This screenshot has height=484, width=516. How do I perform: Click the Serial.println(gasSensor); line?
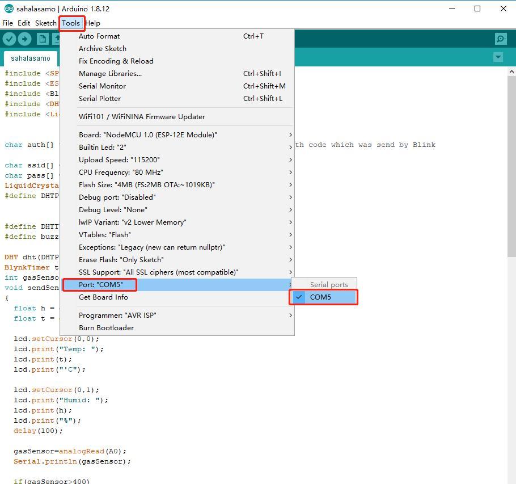(73, 462)
